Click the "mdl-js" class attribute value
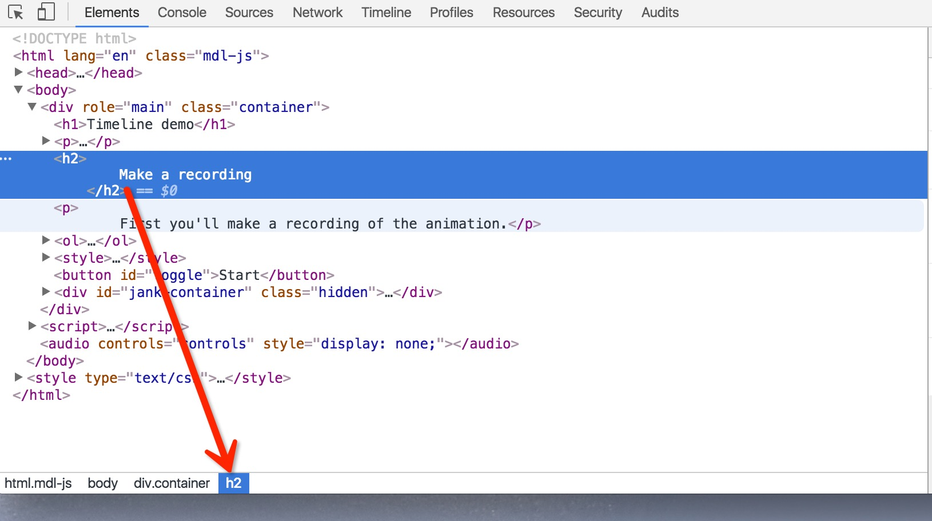The height and width of the screenshot is (521, 932). click(x=228, y=55)
